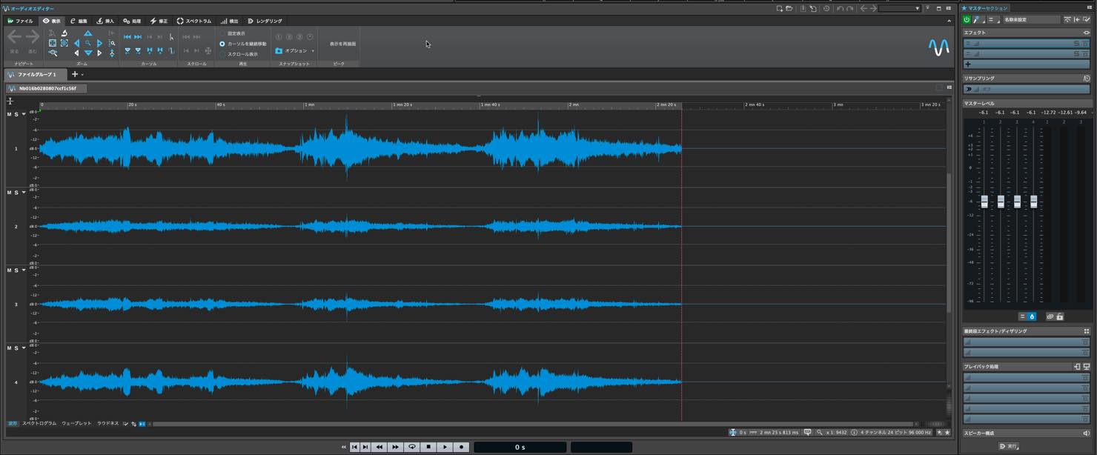This screenshot has height=455, width=1097.
Task: Click the zoom selection icon
Action: click(x=64, y=43)
